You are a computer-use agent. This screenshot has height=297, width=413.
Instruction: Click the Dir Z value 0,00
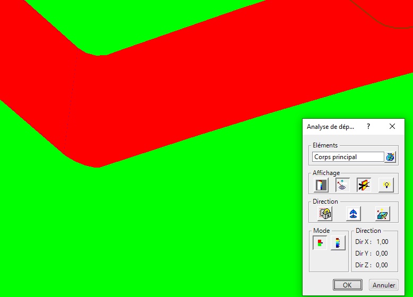click(382, 265)
